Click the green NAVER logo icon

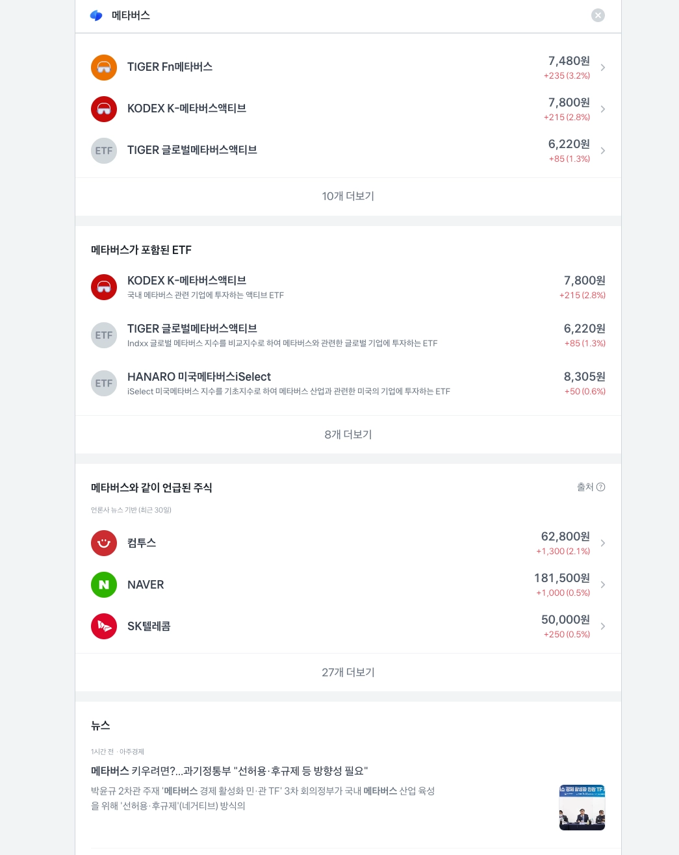click(x=104, y=585)
